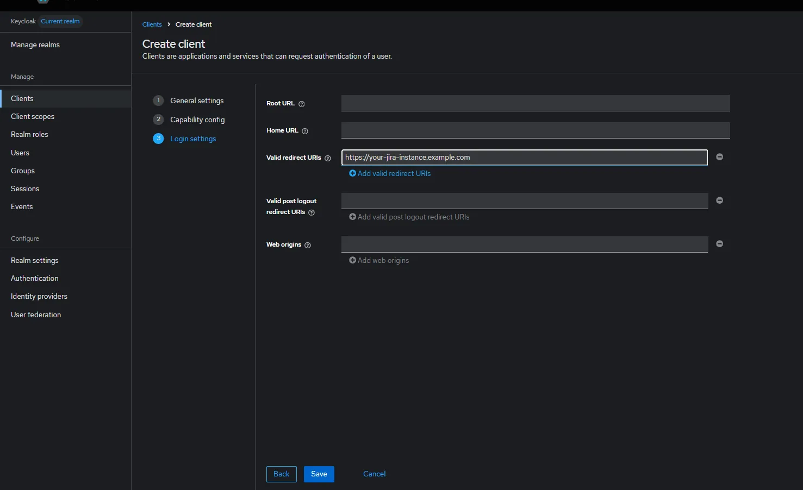
Task: Open help for Valid redirect URIs
Action: point(328,158)
